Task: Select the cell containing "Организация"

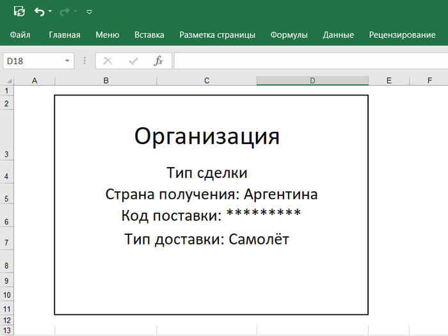Action: point(207,136)
